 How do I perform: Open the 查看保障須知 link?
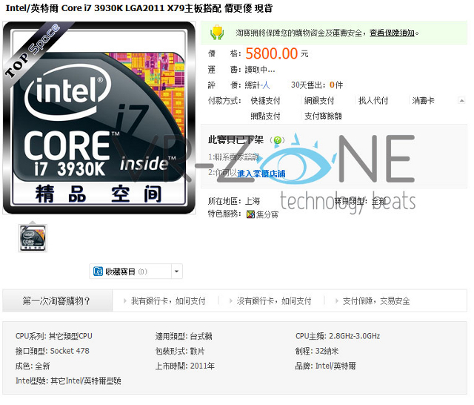[392, 33]
